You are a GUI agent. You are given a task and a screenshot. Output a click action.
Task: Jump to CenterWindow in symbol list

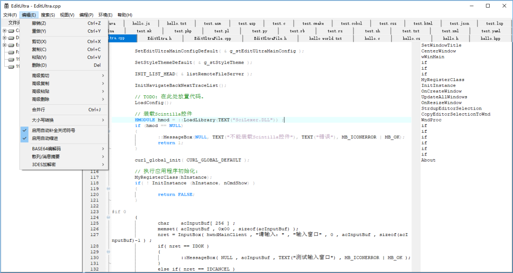pyautogui.click(x=438, y=51)
